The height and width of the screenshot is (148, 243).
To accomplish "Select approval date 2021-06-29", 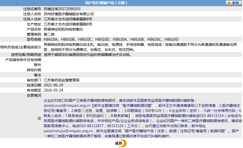I will pyautogui.click(x=53, y=85).
